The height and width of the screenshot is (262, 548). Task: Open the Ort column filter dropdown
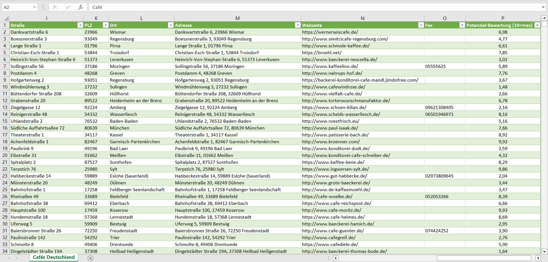[170, 25]
